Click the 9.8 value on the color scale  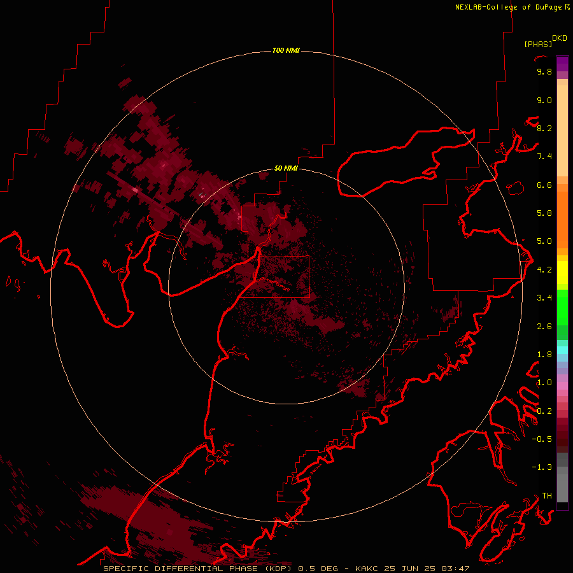tap(544, 71)
